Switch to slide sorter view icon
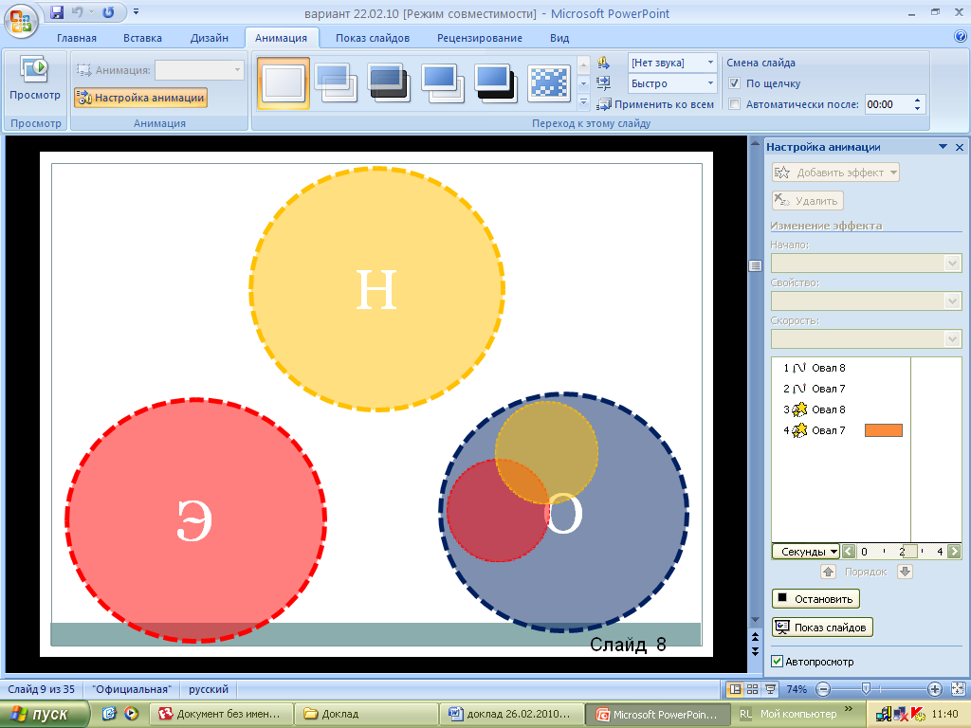 point(753,689)
